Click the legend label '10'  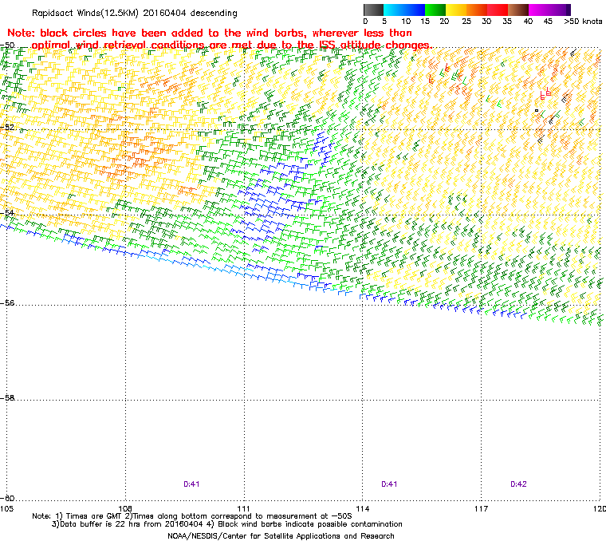click(x=405, y=22)
